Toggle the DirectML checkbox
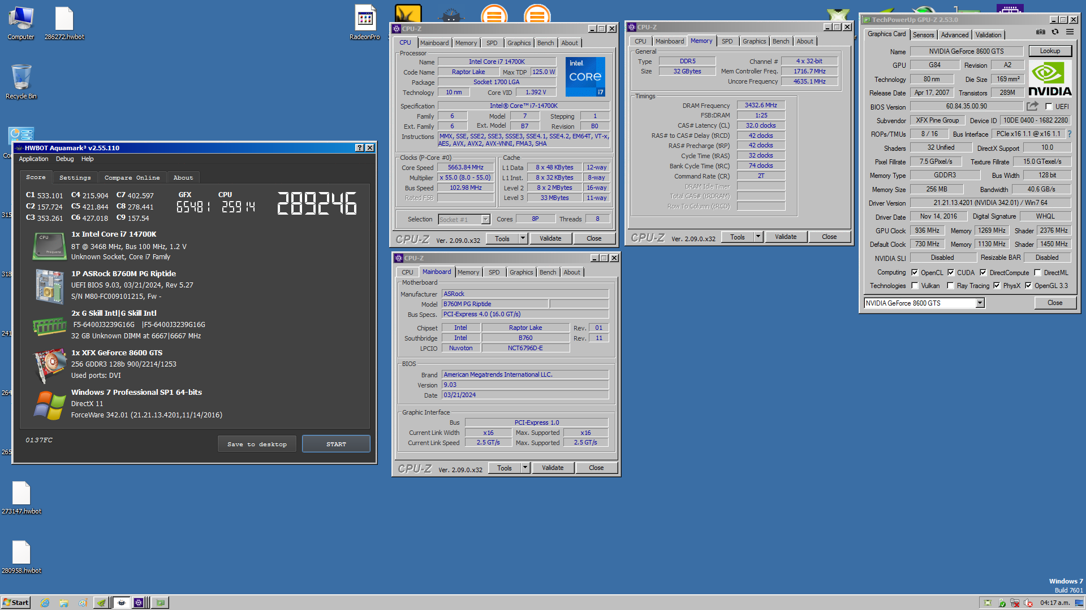This screenshot has height=610, width=1086. [x=1037, y=272]
